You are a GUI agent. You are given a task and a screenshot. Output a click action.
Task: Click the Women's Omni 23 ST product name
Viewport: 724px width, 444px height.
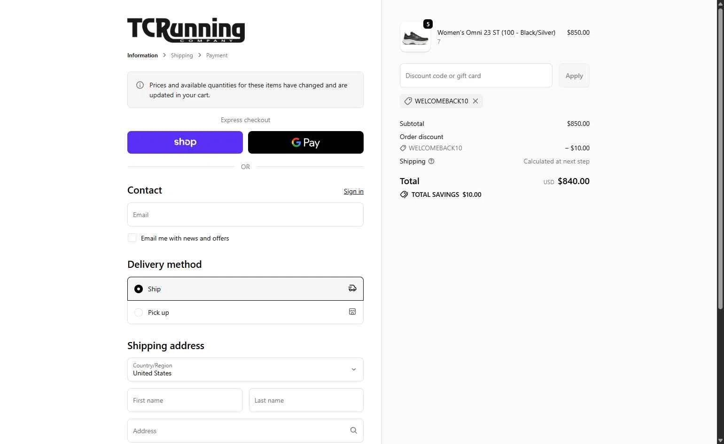496,32
